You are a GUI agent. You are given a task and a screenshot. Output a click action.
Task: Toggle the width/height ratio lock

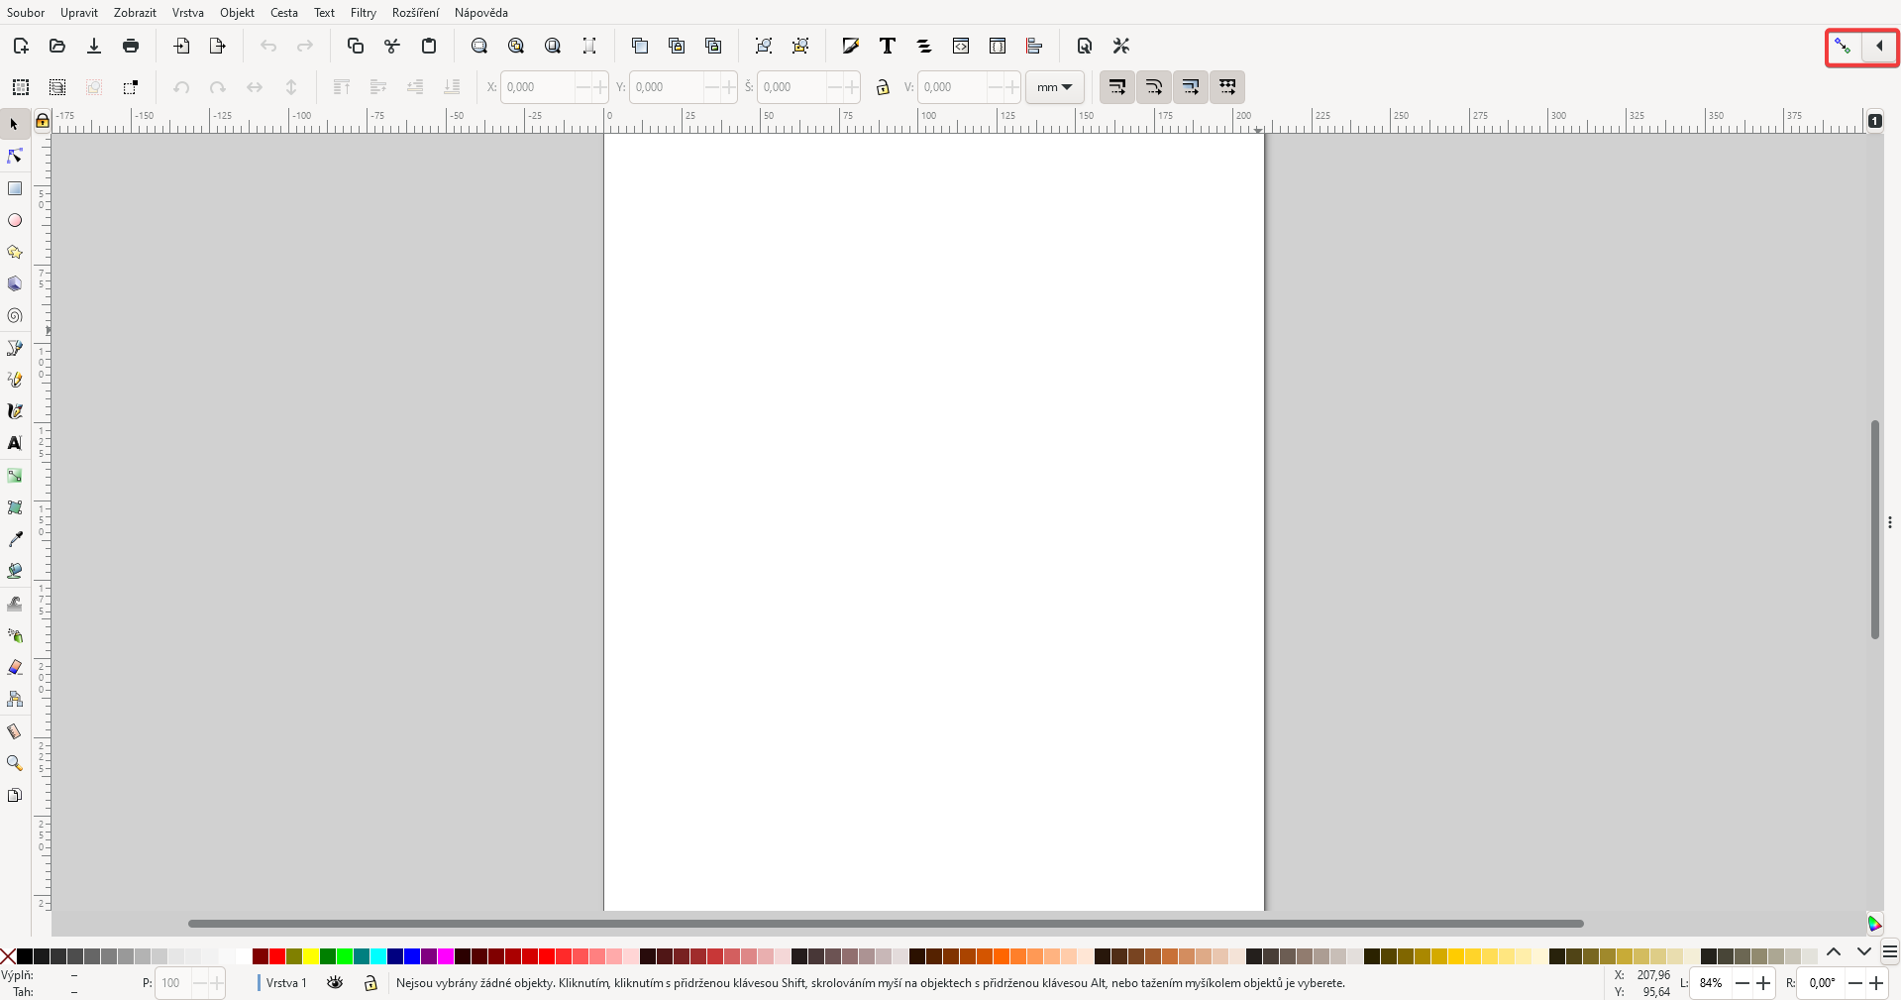click(x=883, y=87)
